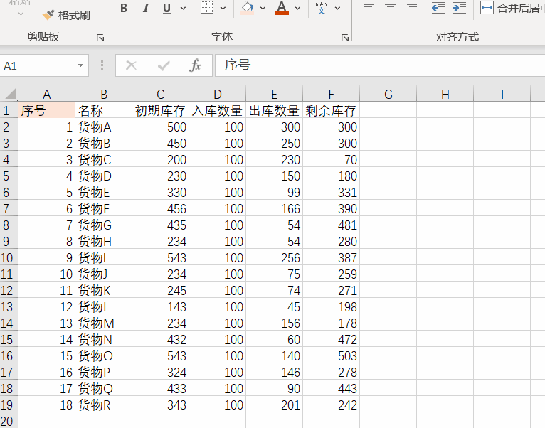Center align text
The width and height of the screenshot is (545, 428).
(391, 8)
